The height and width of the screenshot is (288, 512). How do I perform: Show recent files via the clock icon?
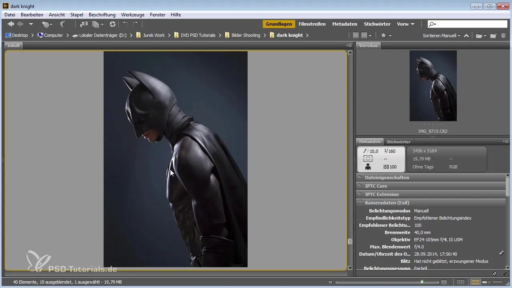point(47,24)
